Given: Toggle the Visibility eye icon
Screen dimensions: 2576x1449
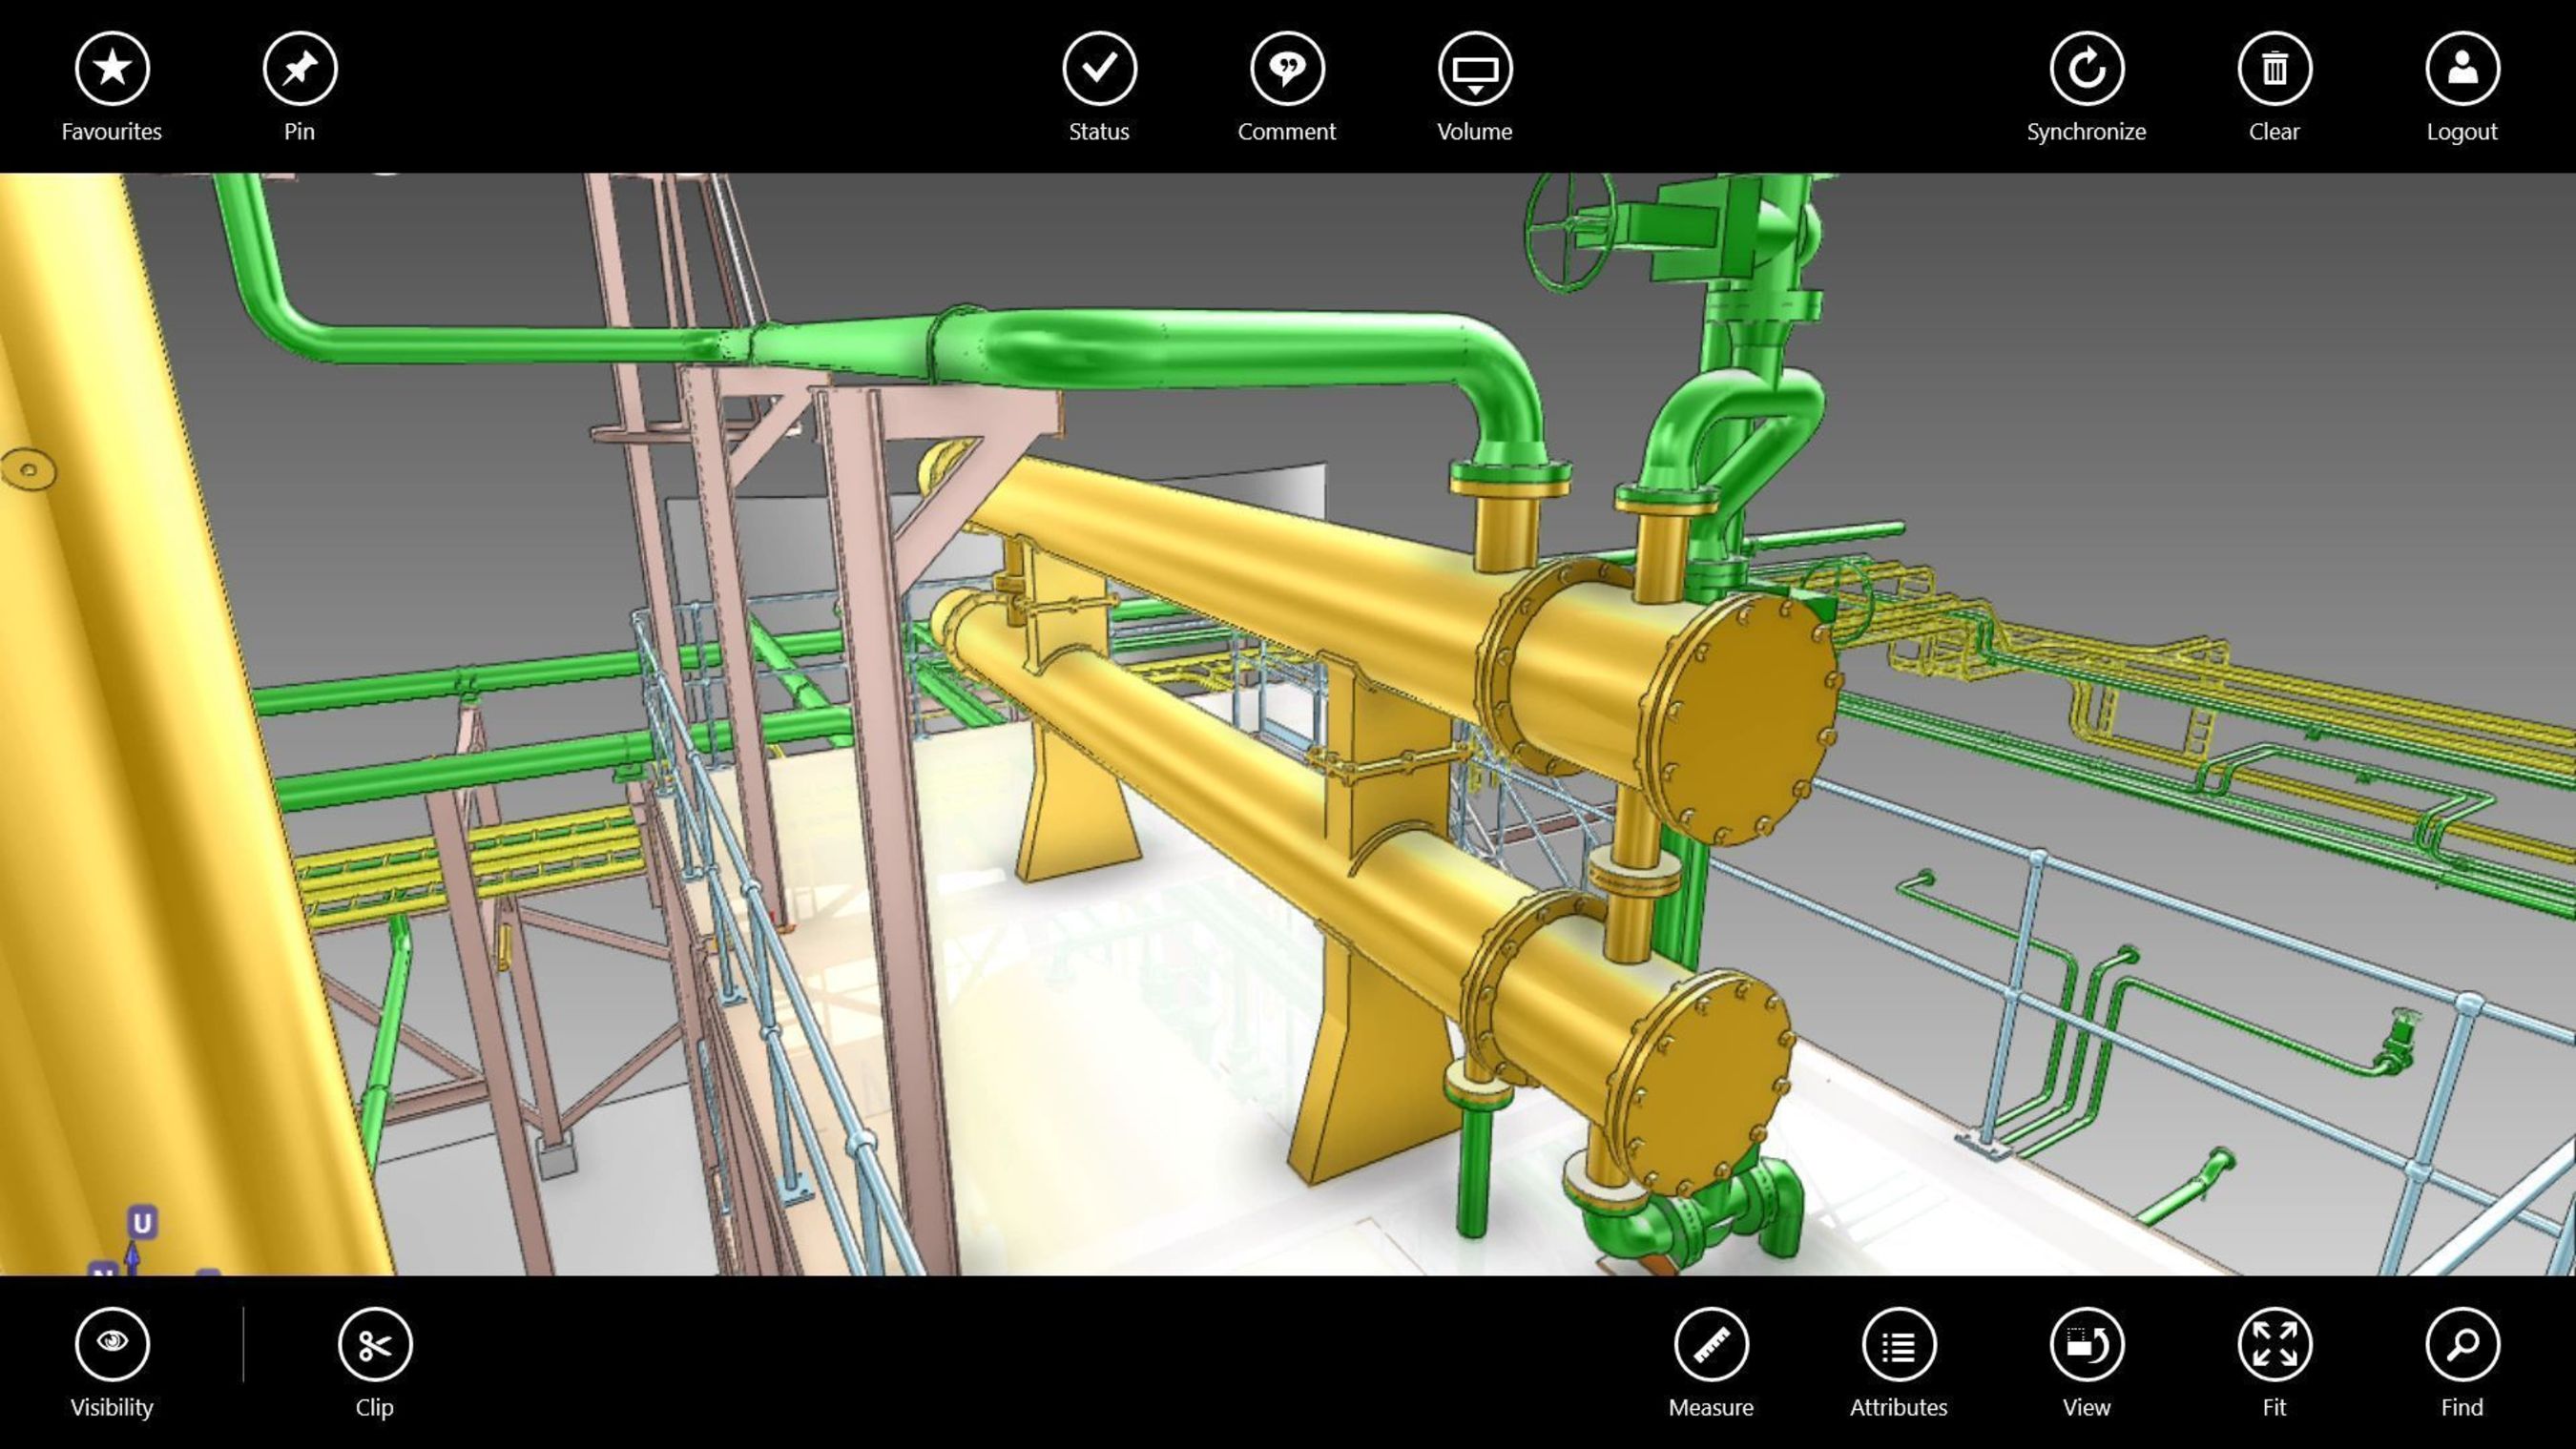Looking at the screenshot, I should [112, 1344].
